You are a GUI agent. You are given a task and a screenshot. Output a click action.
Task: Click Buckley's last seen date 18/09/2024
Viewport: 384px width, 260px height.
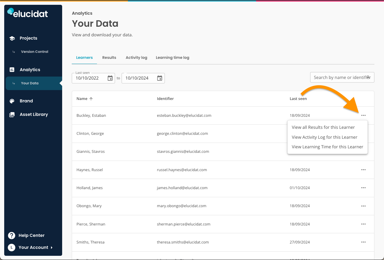coord(300,115)
